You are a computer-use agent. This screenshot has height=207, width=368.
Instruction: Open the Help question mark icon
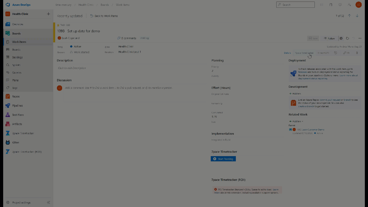pyautogui.click(x=340, y=5)
